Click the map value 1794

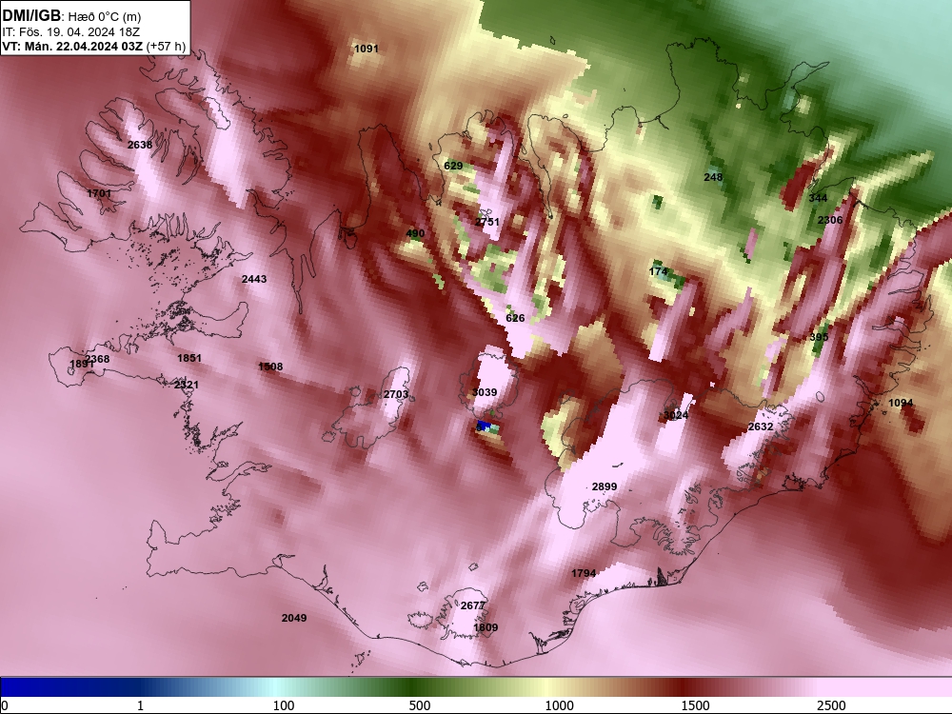click(584, 572)
